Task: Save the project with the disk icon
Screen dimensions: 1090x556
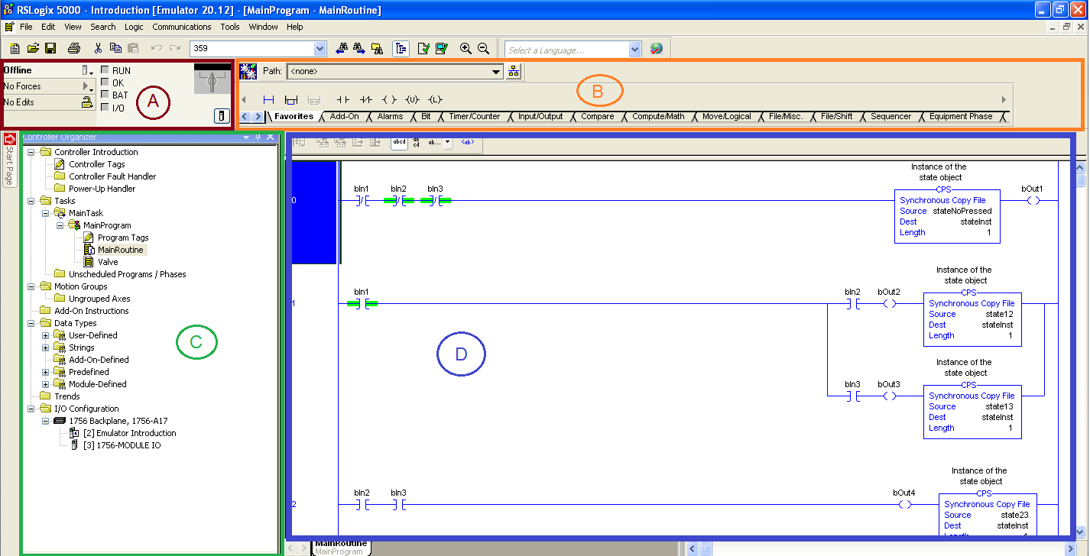Action: pyautogui.click(x=50, y=48)
